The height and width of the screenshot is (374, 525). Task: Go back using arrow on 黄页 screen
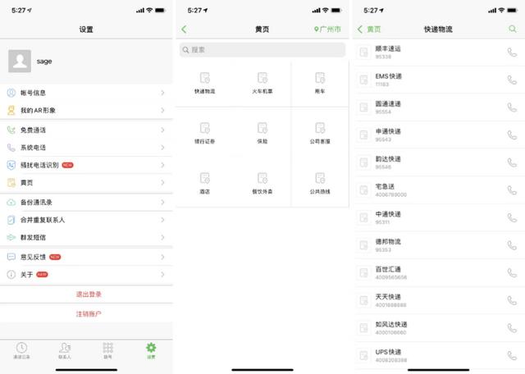coord(184,30)
